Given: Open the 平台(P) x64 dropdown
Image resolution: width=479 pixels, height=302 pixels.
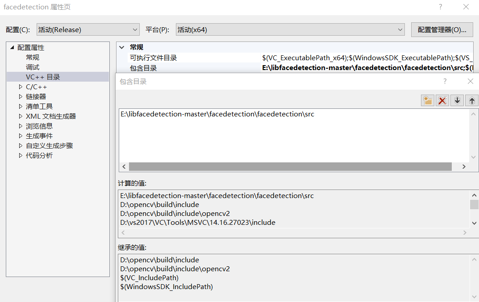Looking at the screenshot, I should click(x=290, y=29).
